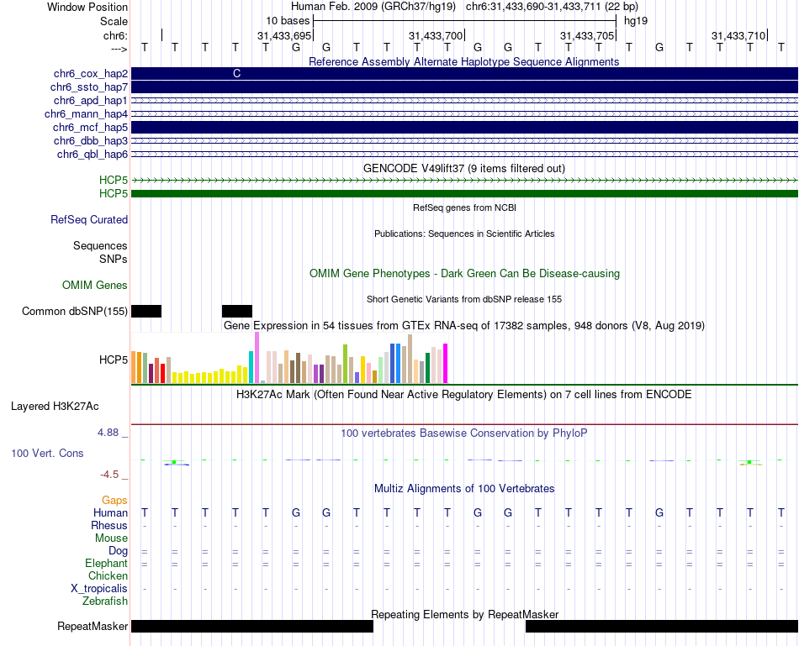Click the solid chr6_ssto_hap7 alignment bar
Viewport: 799px width, 646px height.
click(x=464, y=87)
